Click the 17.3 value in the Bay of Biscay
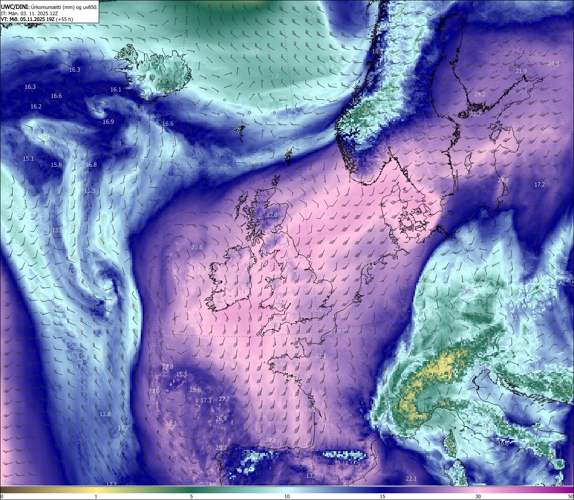The image size is (574, 500). tap(206, 400)
